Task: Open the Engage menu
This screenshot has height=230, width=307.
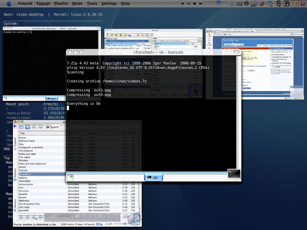Action: [x=43, y=3]
